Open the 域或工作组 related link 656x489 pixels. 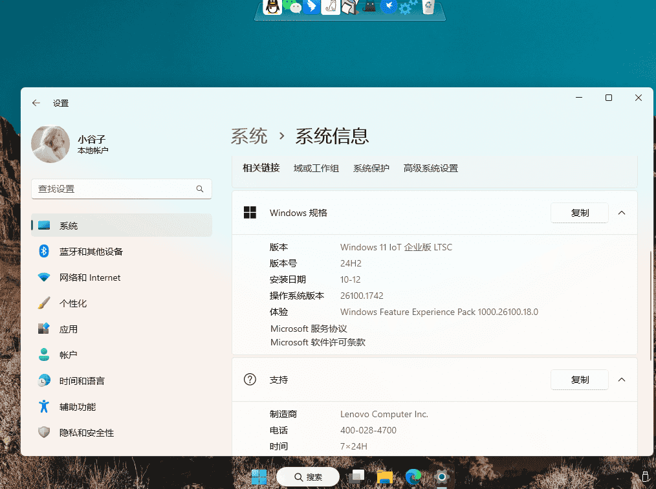tap(316, 168)
